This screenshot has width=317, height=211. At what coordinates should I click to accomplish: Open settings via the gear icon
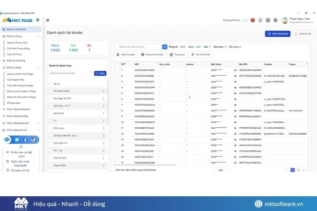pyautogui.click(x=275, y=20)
